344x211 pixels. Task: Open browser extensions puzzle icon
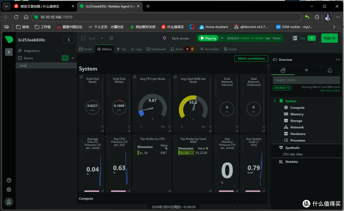tap(317, 17)
